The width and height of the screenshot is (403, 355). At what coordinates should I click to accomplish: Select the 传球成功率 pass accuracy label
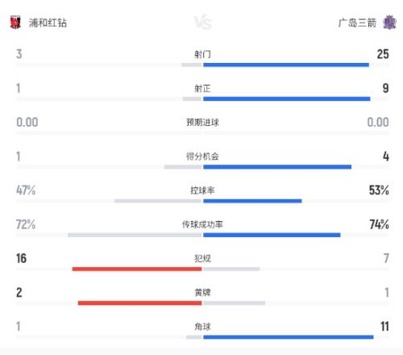click(202, 224)
